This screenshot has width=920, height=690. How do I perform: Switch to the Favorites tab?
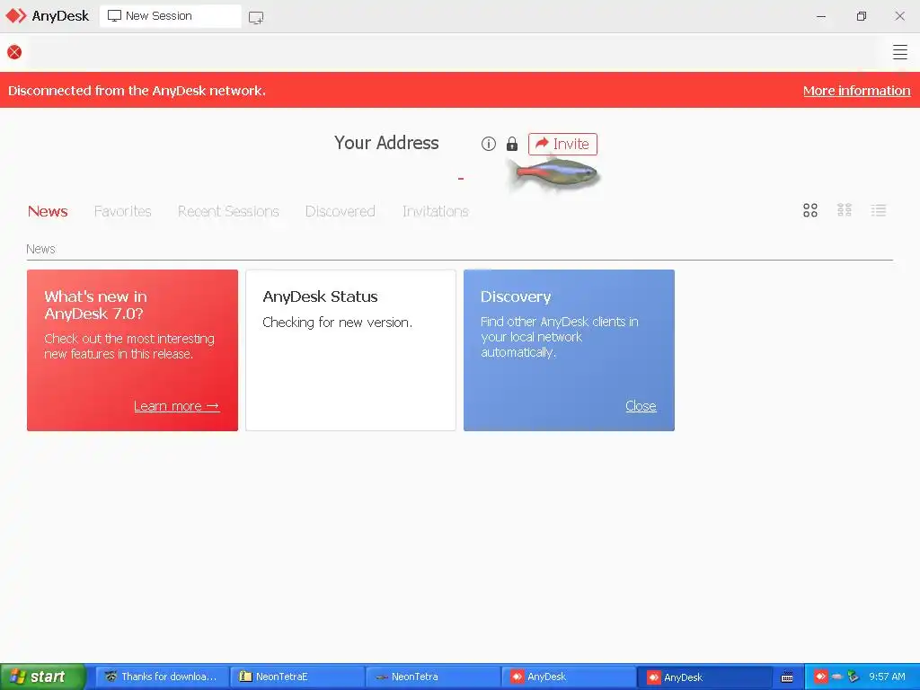[122, 211]
